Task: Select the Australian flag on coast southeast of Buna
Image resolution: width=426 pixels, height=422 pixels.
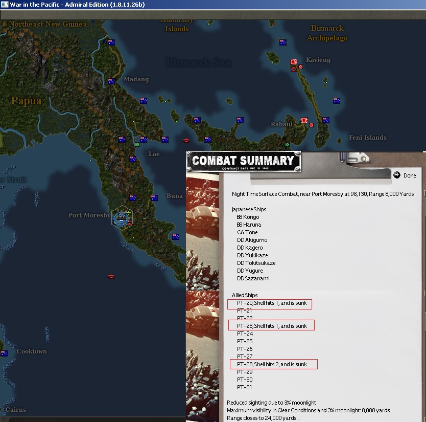Action: point(176,237)
